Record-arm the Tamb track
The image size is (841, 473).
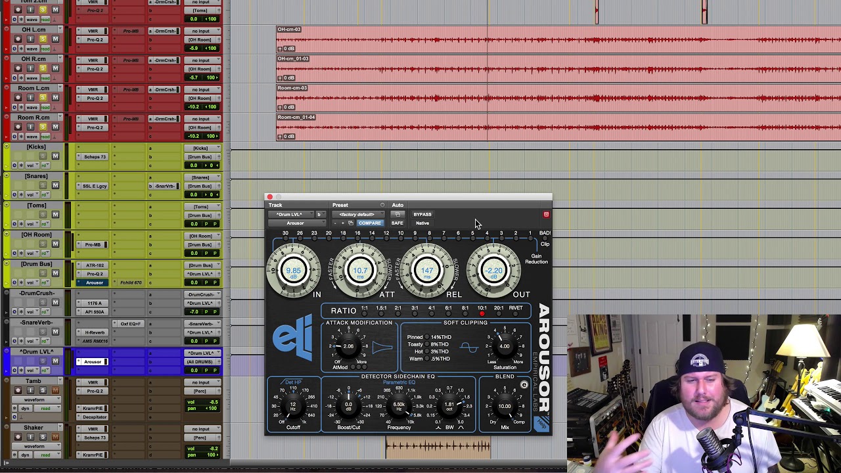(x=18, y=391)
